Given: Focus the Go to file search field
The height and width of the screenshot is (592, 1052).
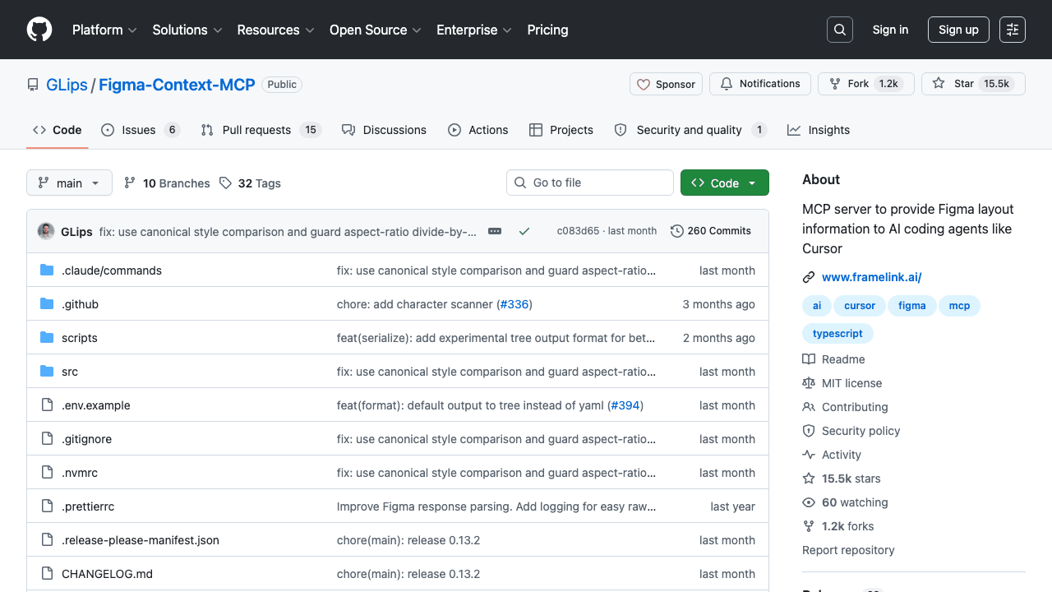Looking at the screenshot, I should point(590,183).
